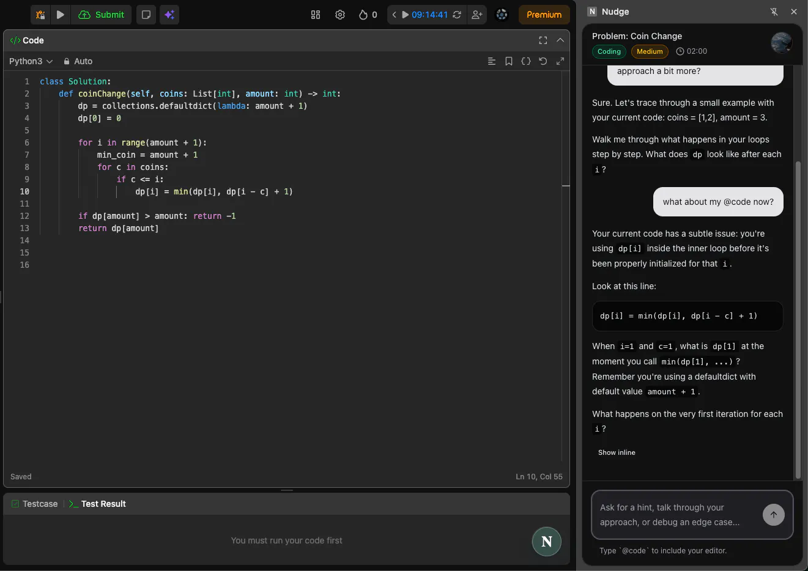Select the Test Result tab

98,504
